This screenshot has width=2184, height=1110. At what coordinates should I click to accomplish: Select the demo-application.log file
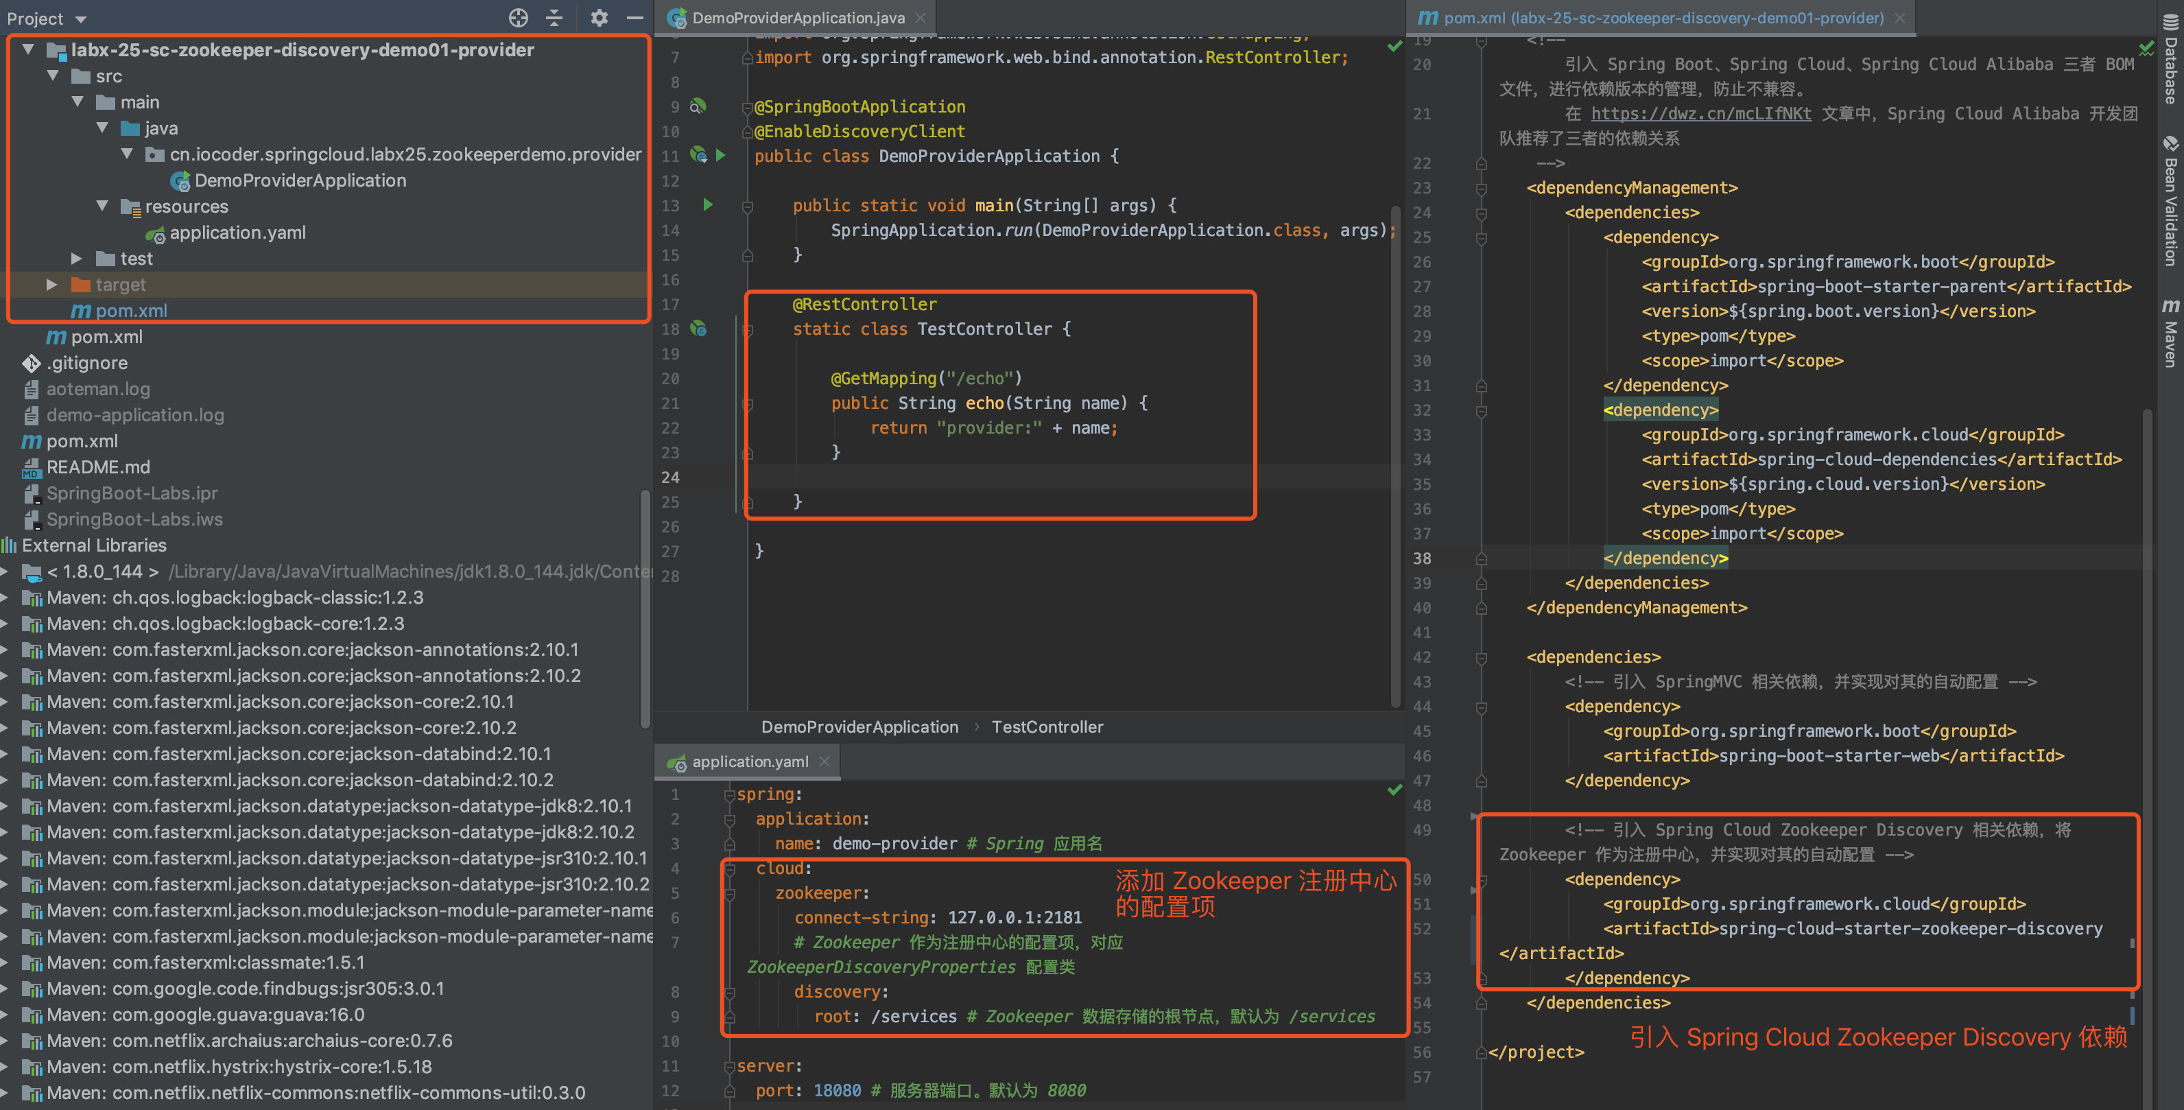123,414
